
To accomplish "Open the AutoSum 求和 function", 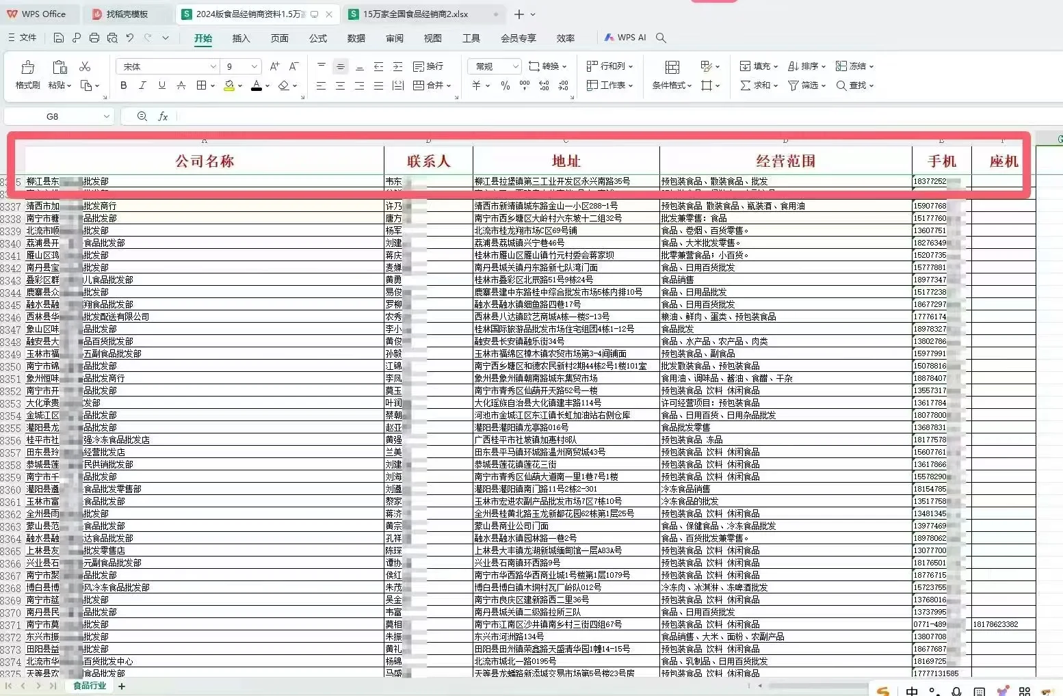I will (x=757, y=85).
